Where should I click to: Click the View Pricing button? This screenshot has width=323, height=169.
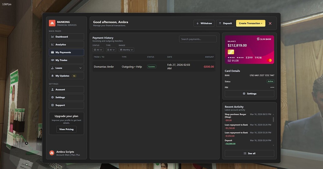pos(66,129)
